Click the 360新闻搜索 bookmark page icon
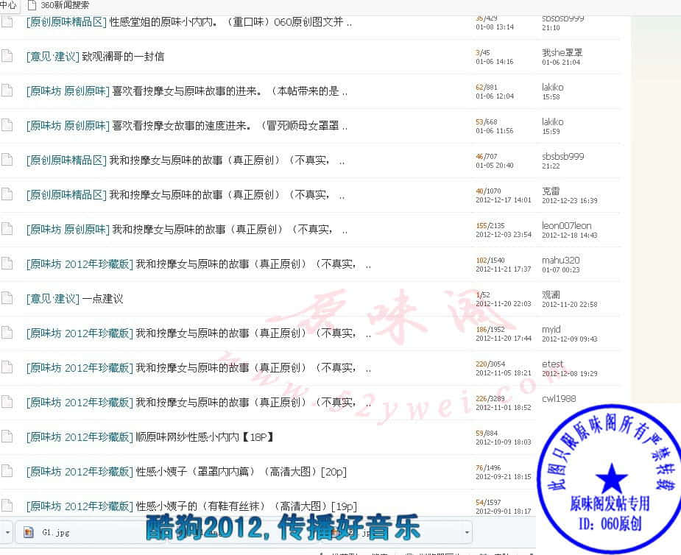This screenshot has width=681, height=555. pos(32,5)
